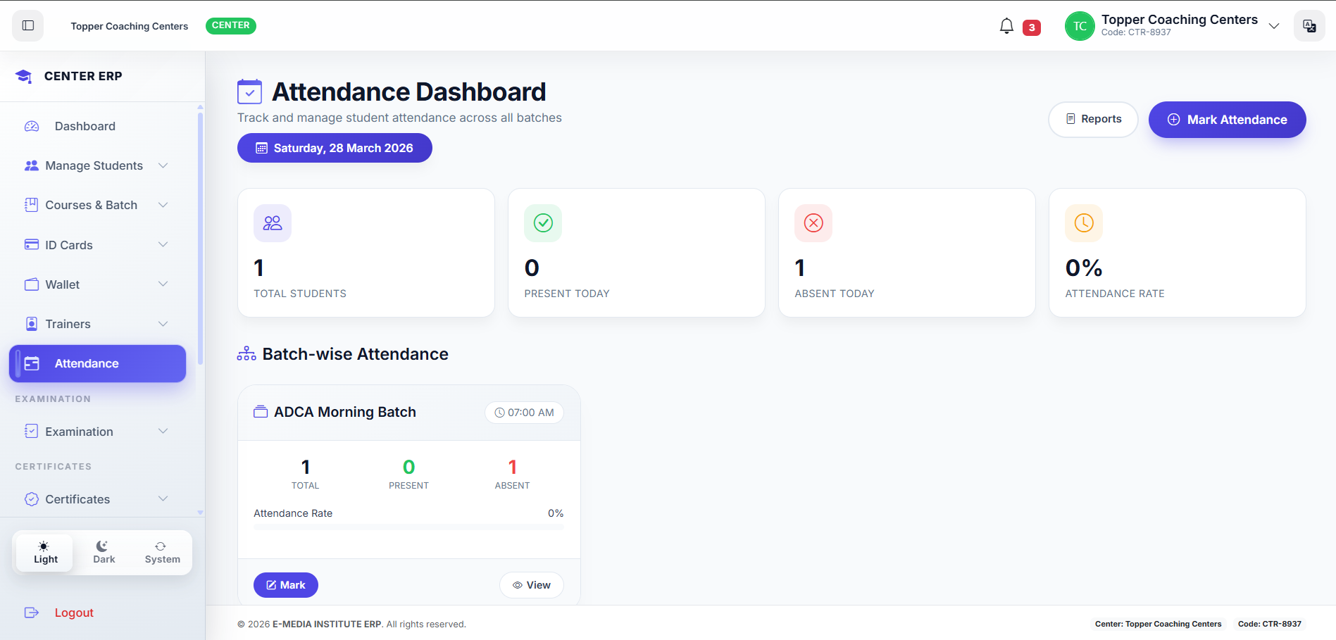This screenshot has width=1336, height=640.
Task: View the ADCA Morning Batch details
Action: pos(531,584)
